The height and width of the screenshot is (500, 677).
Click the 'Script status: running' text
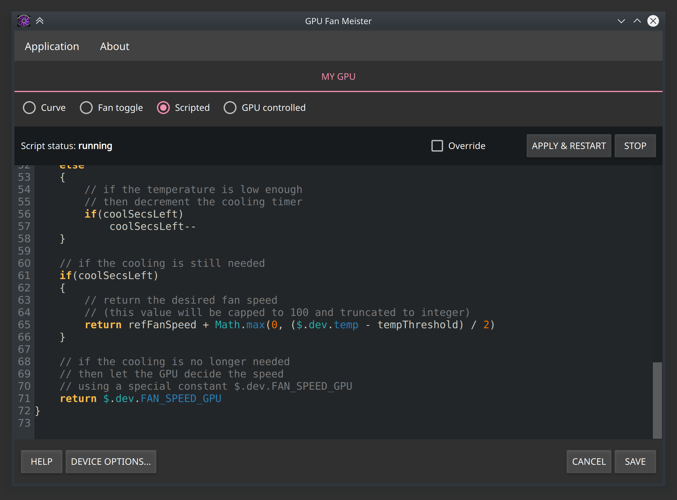coord(66,146)
